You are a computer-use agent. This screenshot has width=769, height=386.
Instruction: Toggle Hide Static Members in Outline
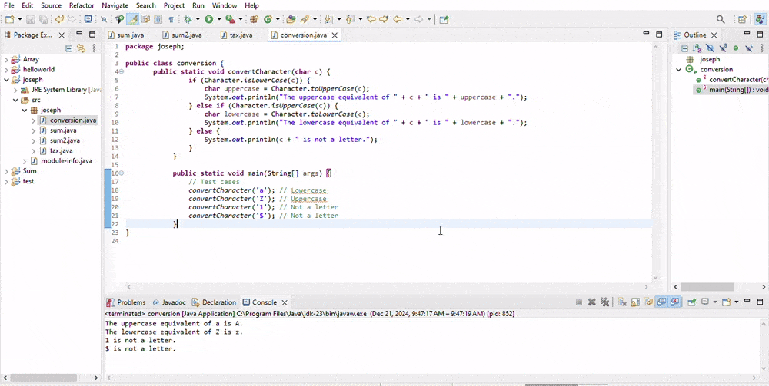pyautogui.click(x=723, y=48)
